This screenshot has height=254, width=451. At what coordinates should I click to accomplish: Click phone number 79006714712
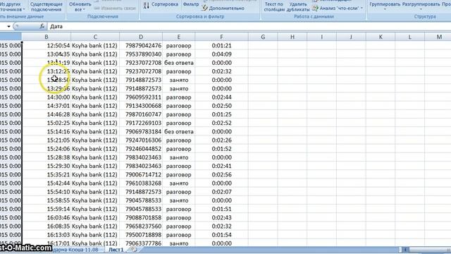(141, 174)
